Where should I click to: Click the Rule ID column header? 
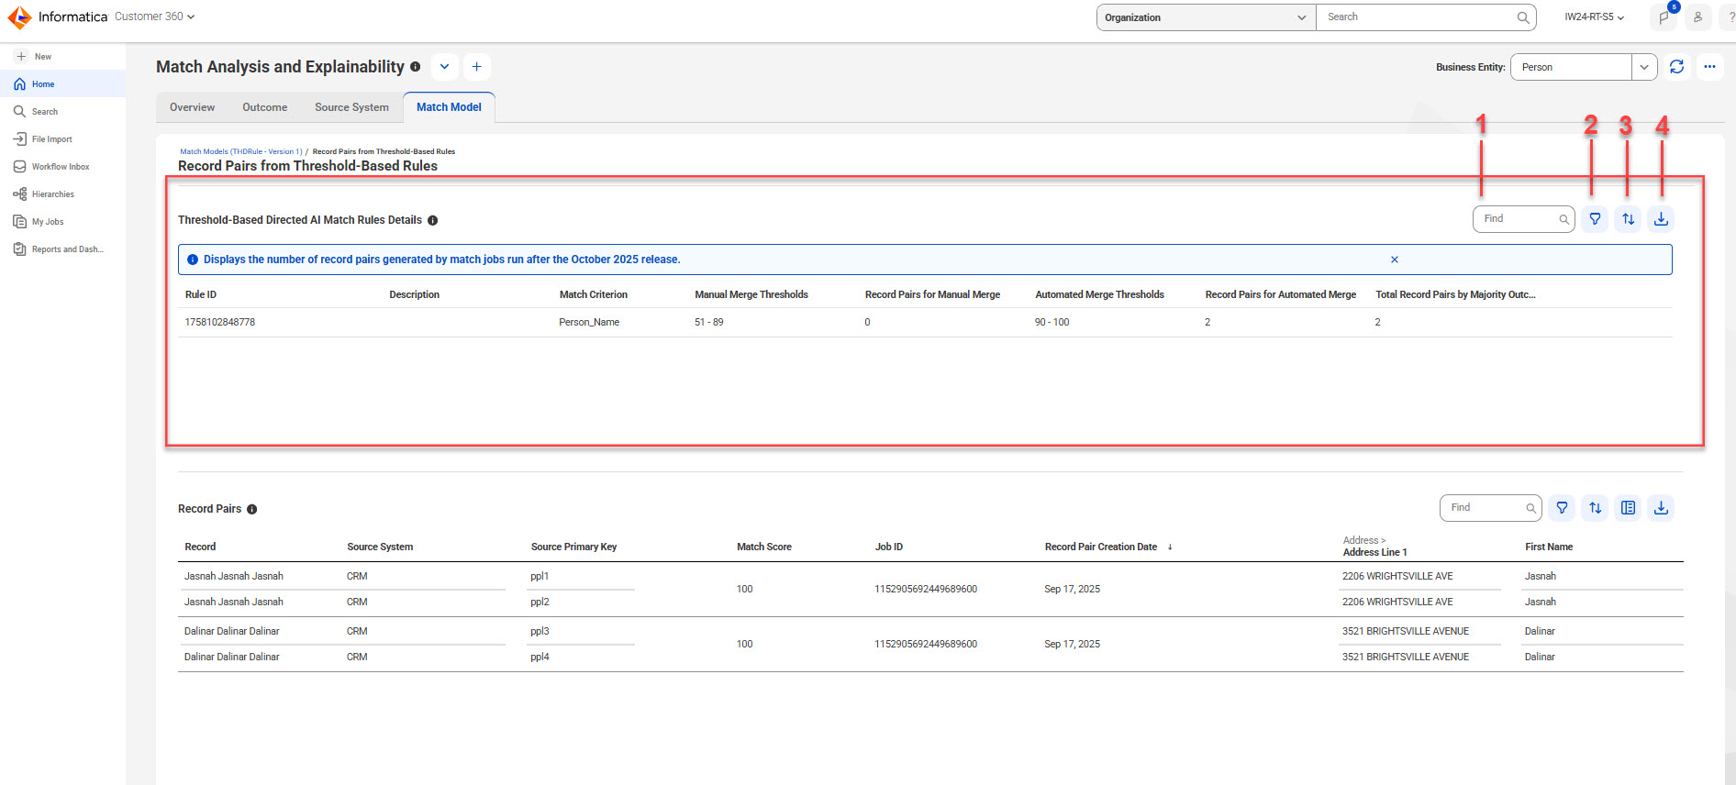pos(201,294)
